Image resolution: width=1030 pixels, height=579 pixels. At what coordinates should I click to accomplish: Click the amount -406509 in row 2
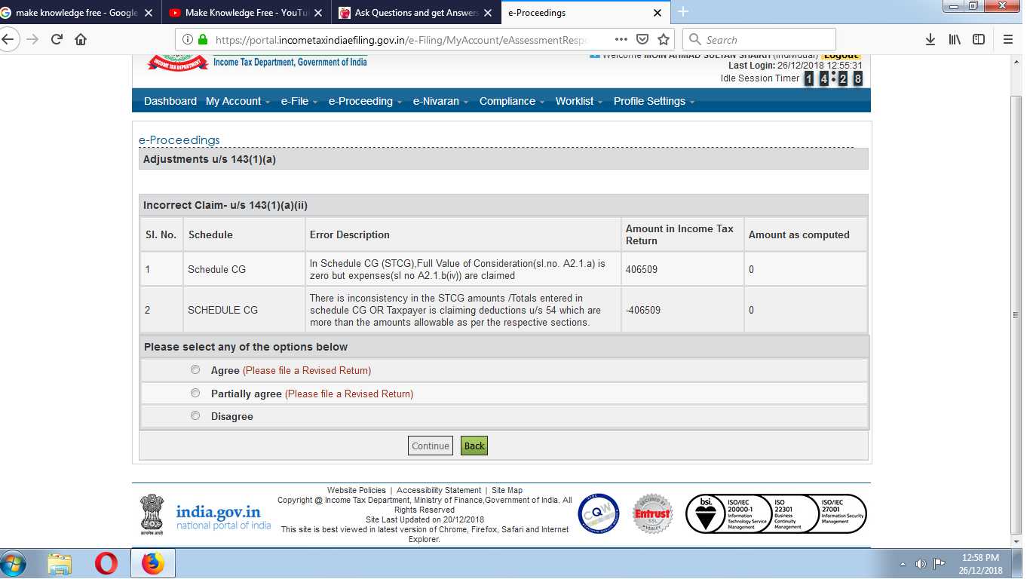pyautogui.click(x=643, y=310)
